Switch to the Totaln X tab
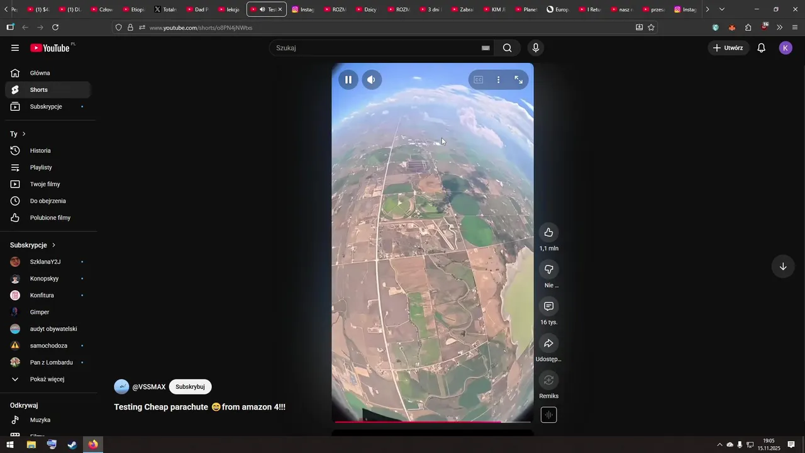Image resolution: width=805 pixels, height=453 pixels. tap(165, 9)
